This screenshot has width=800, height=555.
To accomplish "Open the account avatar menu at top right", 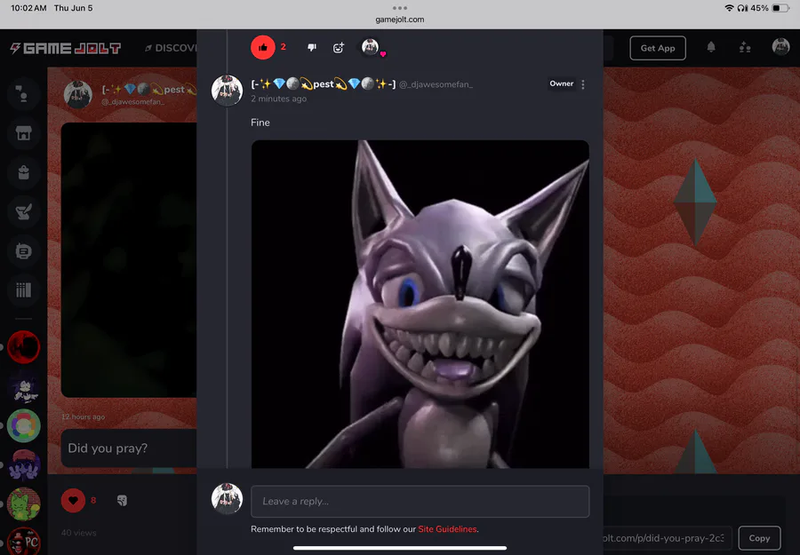I will 780,47.
